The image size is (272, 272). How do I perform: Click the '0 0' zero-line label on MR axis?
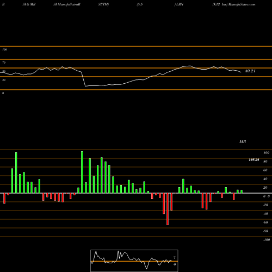click(267, 196)
